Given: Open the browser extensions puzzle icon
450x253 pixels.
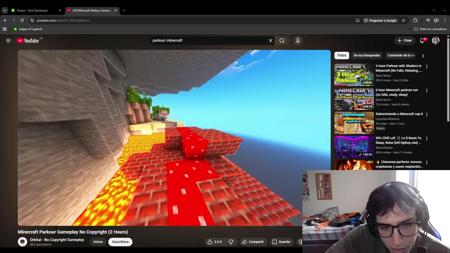Looking at the screenshot, I should (415, 20).
